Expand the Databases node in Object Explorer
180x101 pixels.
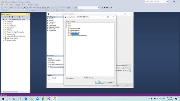[4, 22]
